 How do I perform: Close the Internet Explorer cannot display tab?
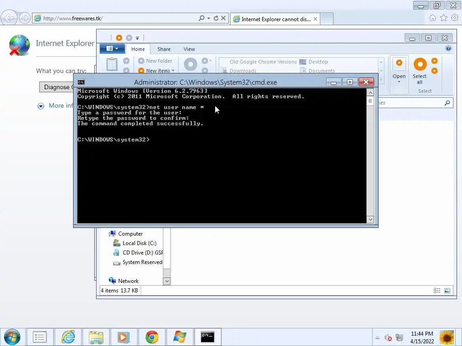315,19
